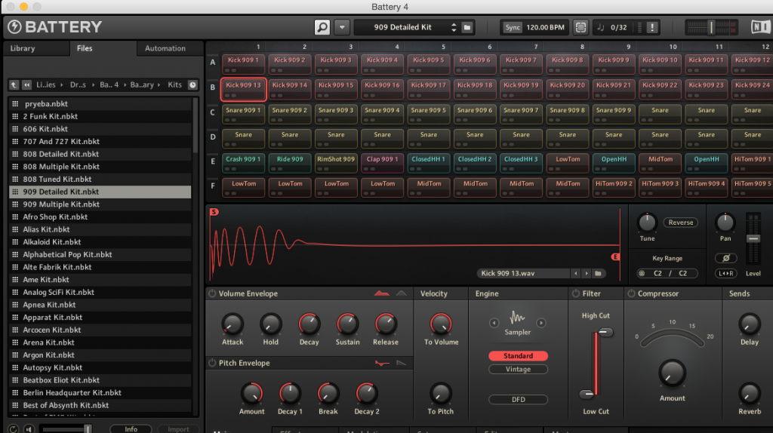Click the Sampler waveform engine icon
This screenshot has width=773, height=433.
click(517, 318)
